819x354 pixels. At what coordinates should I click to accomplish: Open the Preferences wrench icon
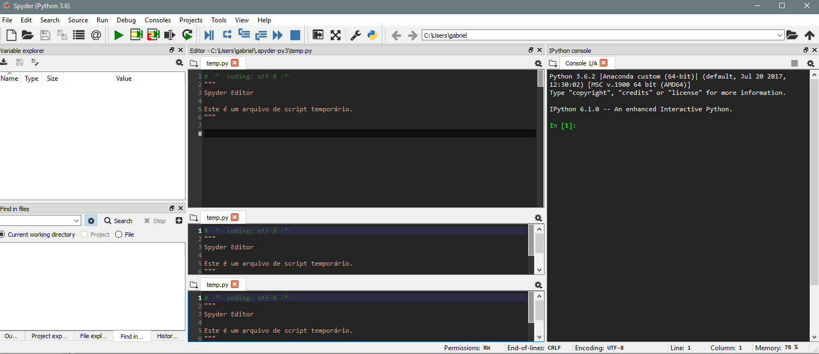tap(355, 34)
